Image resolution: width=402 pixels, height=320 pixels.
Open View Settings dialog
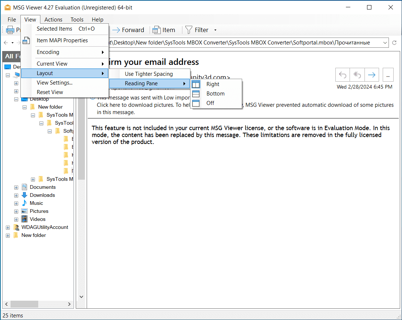[64, 83]
